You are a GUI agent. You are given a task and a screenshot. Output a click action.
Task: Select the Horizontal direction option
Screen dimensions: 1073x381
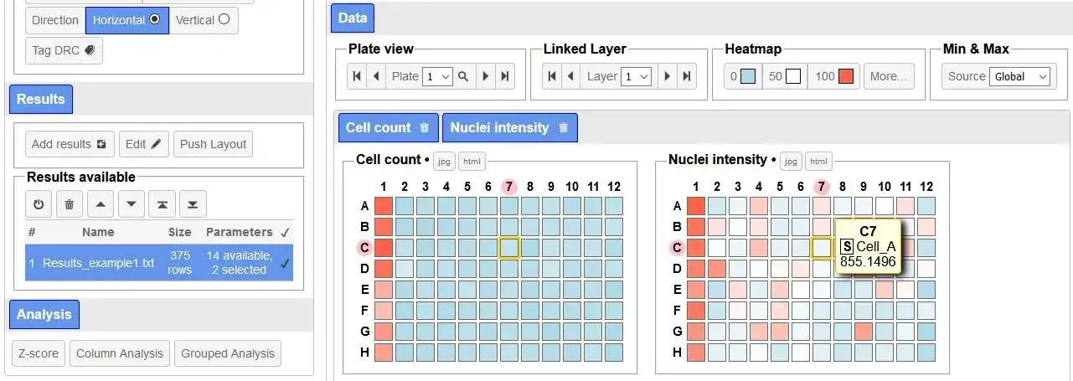click(x=126, y=20)
